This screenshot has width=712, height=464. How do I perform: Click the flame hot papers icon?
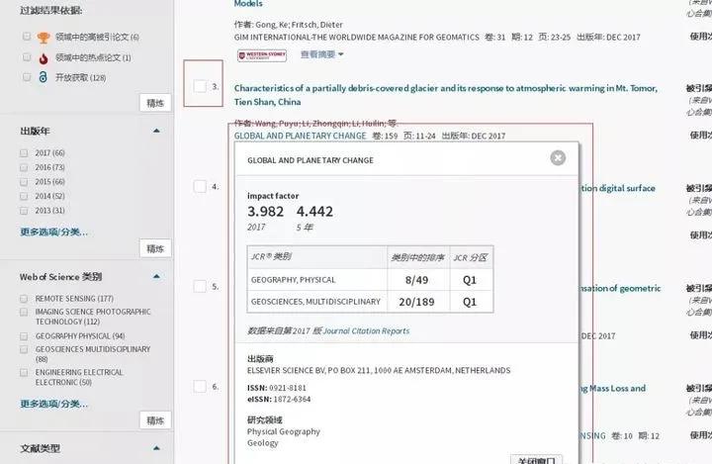tap(44, 57)
